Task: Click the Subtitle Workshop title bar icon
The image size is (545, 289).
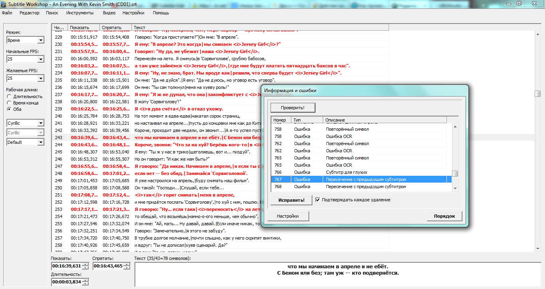Action: tap(4, 3)
